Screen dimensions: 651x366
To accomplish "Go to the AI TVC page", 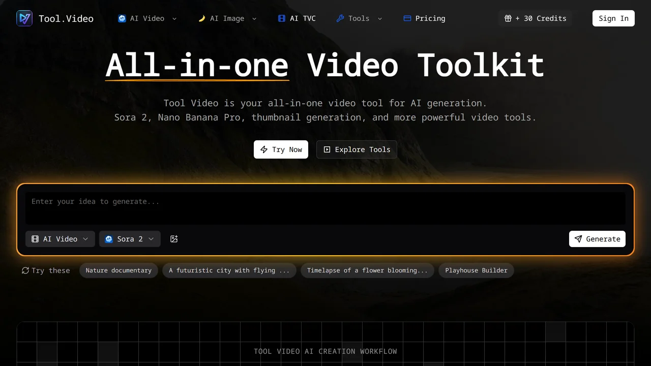I will [x=297, y=18].
